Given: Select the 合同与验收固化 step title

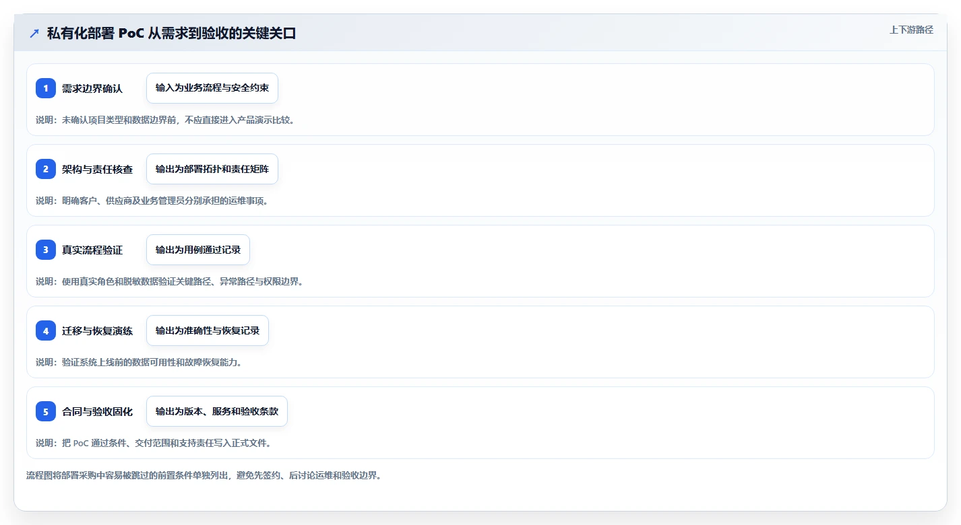Looking at the screenshot, I should pyautogui.click(x=98, y=411).
